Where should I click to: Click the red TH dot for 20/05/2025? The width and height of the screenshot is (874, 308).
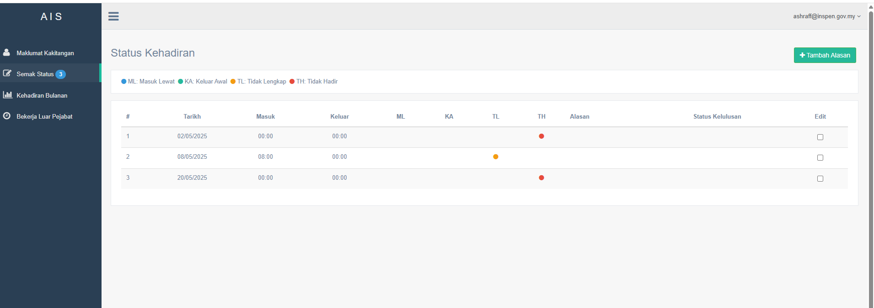click(542, 178)
